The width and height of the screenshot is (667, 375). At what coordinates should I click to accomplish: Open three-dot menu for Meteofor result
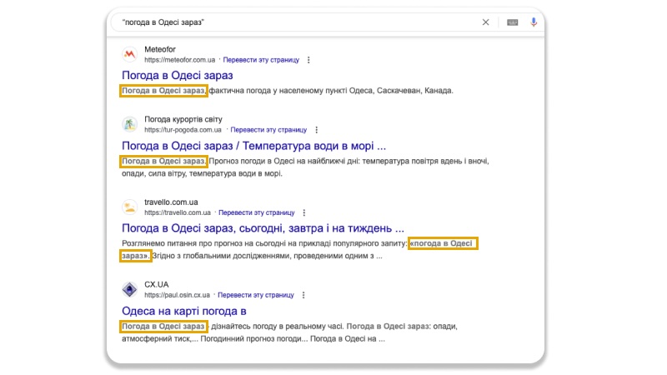(x=308, y=60)
